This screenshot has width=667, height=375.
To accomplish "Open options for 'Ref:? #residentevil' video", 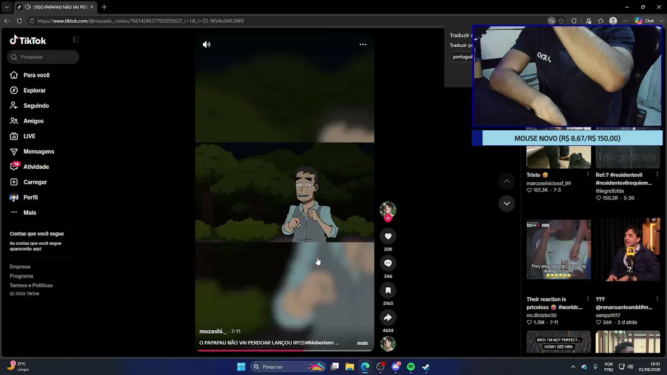I will (657, 174).
